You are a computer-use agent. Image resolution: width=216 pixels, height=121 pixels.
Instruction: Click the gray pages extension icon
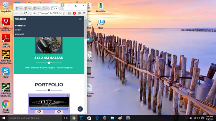[79, 13]
